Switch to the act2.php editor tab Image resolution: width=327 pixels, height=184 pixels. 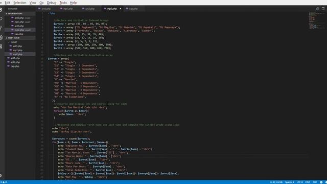pyautogui.click(x=90, y=9)
